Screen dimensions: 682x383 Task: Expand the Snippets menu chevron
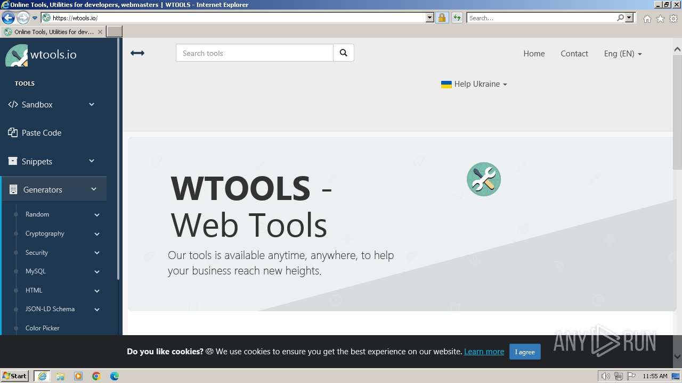point(92,161)
